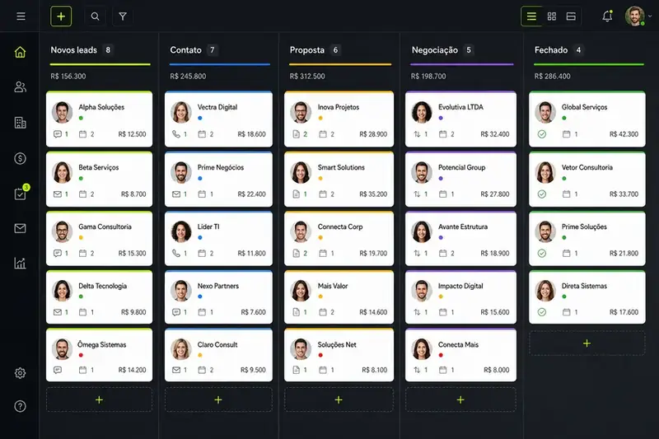Add a card to Proposta column
This screenshot has width=659, height=439.
(339, 399)
